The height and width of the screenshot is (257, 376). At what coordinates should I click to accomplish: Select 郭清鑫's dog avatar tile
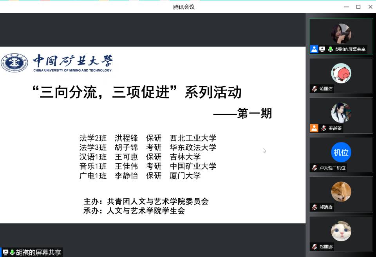[x=341, y=192]
